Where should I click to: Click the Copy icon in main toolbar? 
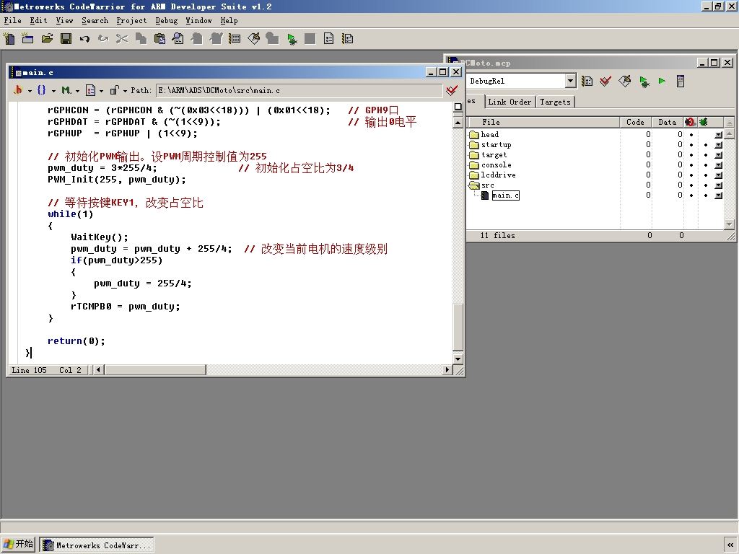coord(141,39)
